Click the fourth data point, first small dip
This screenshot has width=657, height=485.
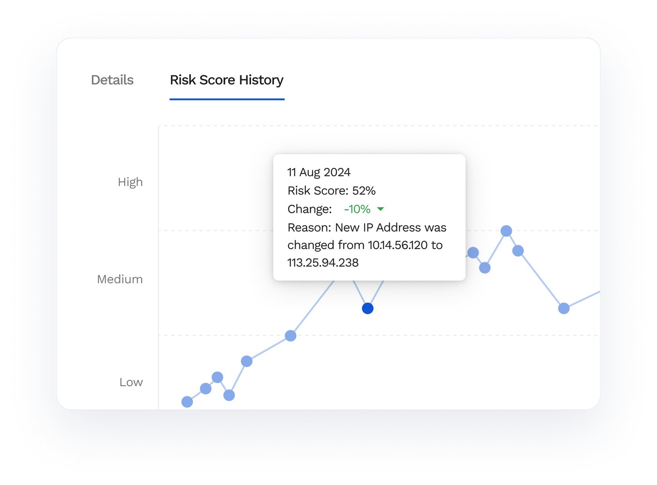[229, 395]
